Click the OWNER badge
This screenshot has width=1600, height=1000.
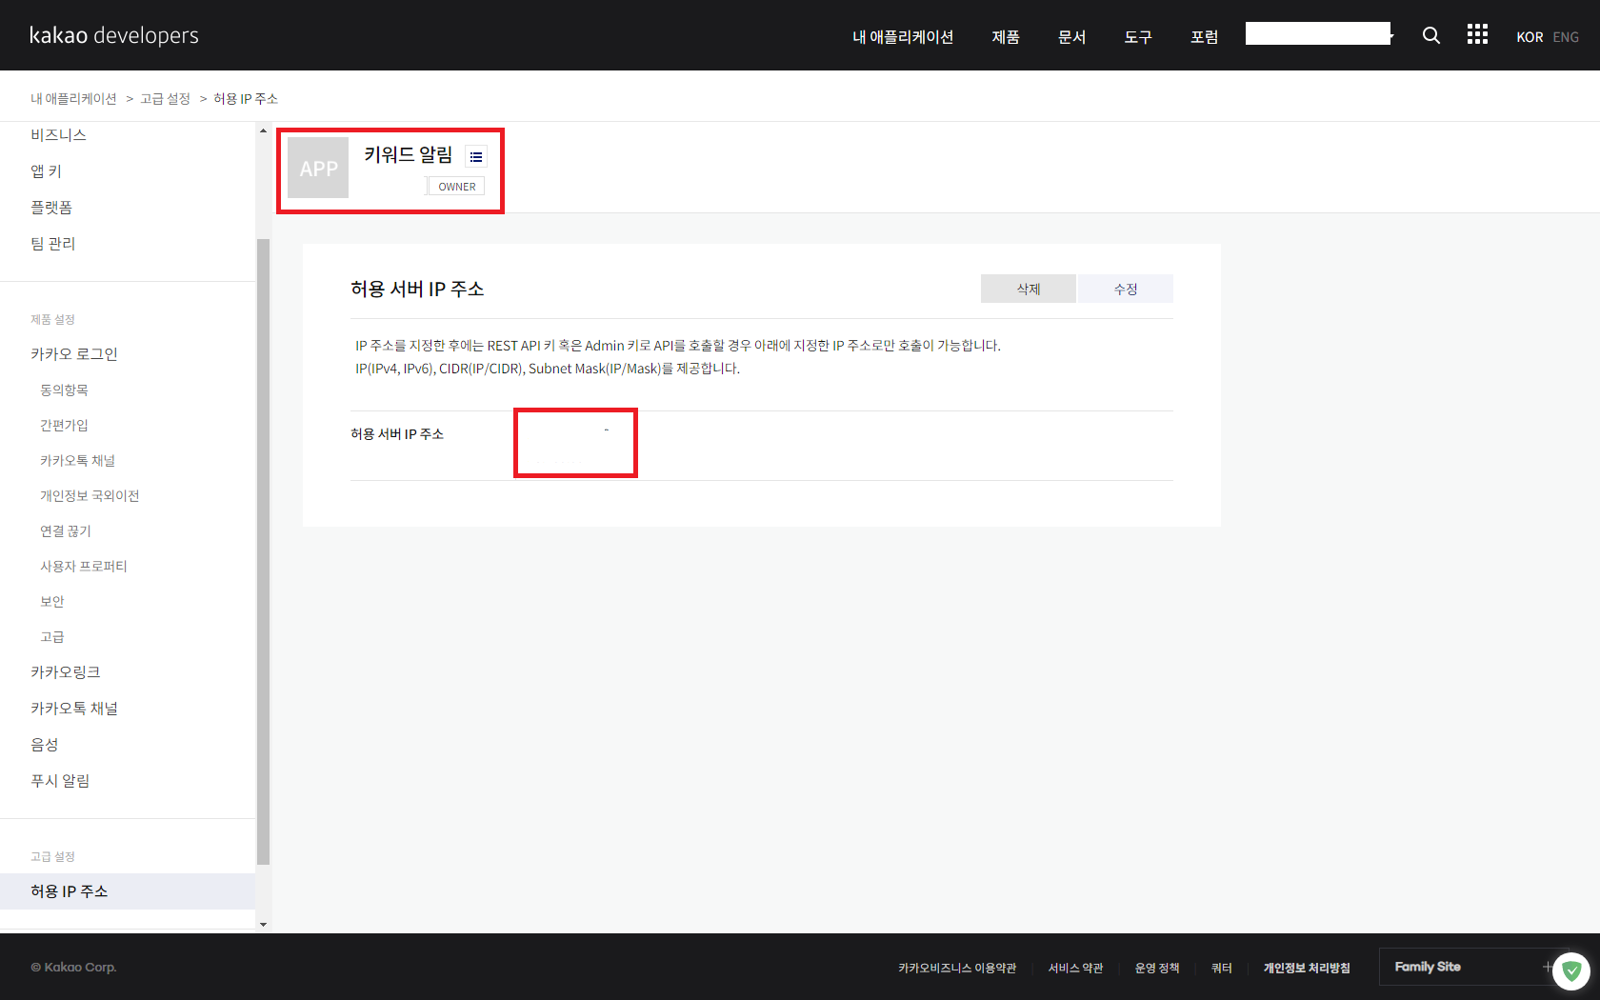457,187
